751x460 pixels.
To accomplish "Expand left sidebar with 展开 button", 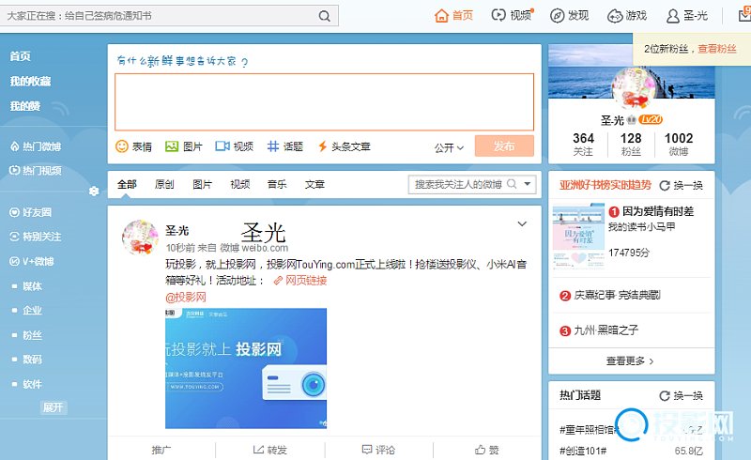I will [54, 407].
